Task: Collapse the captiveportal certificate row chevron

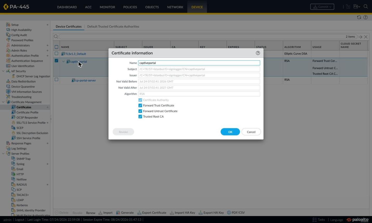Action: pyautogui.click(x=63, y=62)
